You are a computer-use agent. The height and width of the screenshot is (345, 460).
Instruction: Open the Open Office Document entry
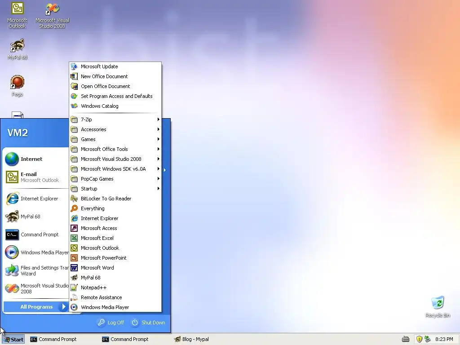click(x=115, y=86)
